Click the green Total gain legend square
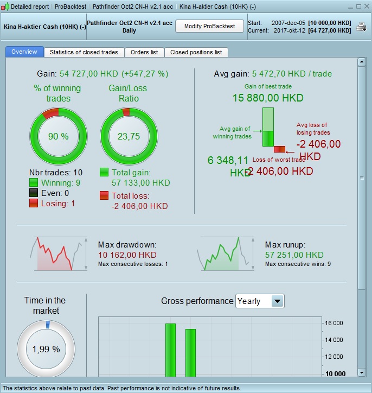The height and width of the screenshot is (393, 372). 104,172
